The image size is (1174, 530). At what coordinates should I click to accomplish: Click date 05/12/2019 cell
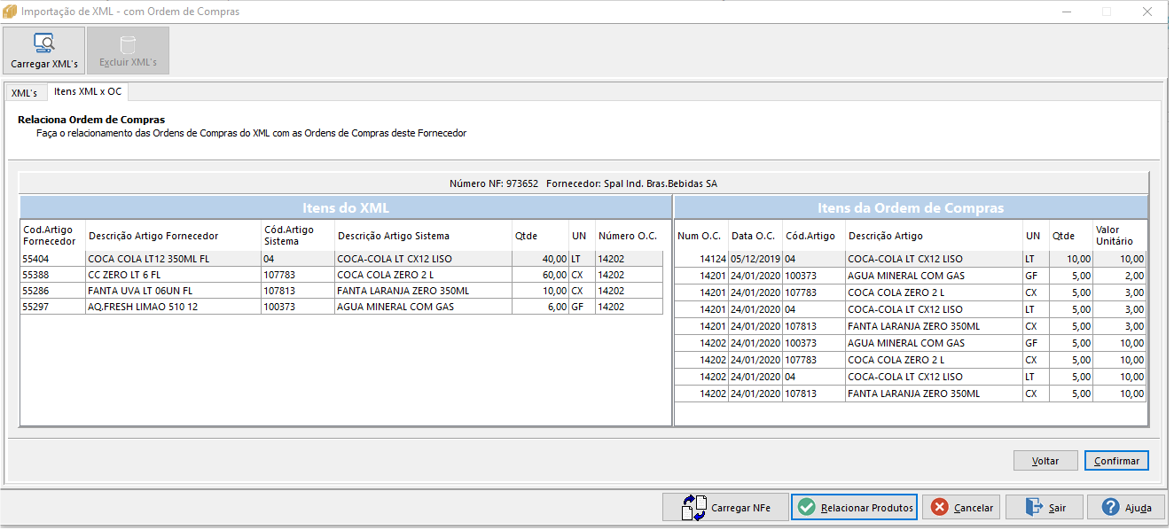(755, 259)
